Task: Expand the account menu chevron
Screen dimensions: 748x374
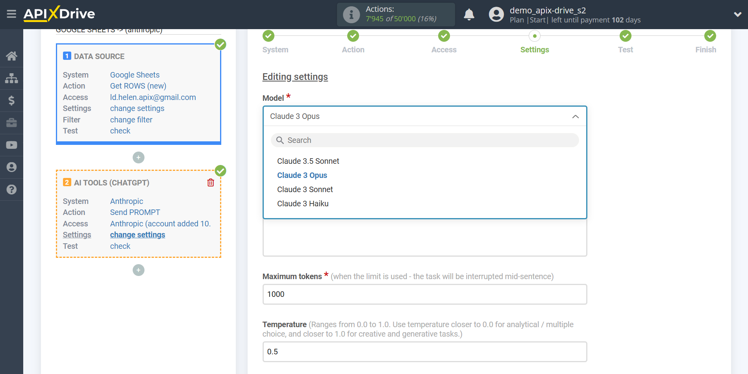Action: 738,15
